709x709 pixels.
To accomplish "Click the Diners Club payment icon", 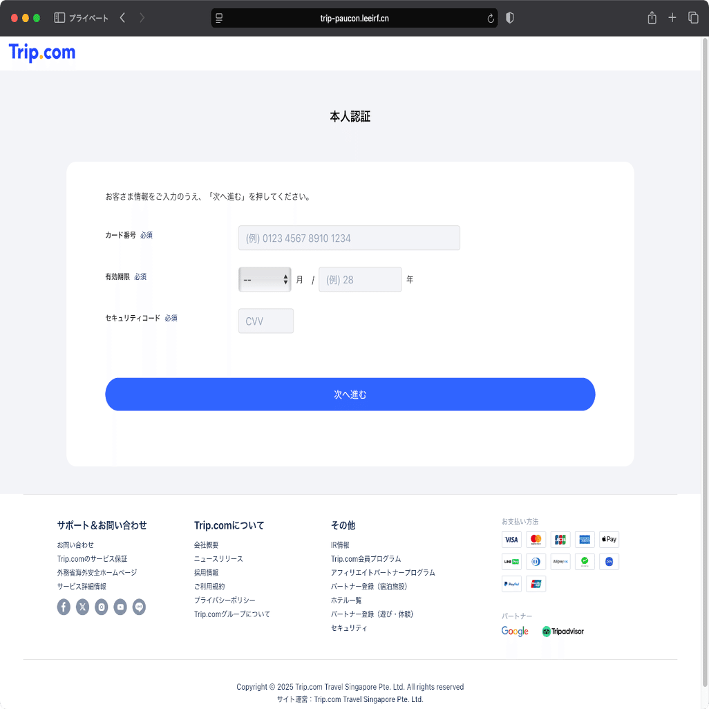I will pyautogui.click(x=536, y=562).
